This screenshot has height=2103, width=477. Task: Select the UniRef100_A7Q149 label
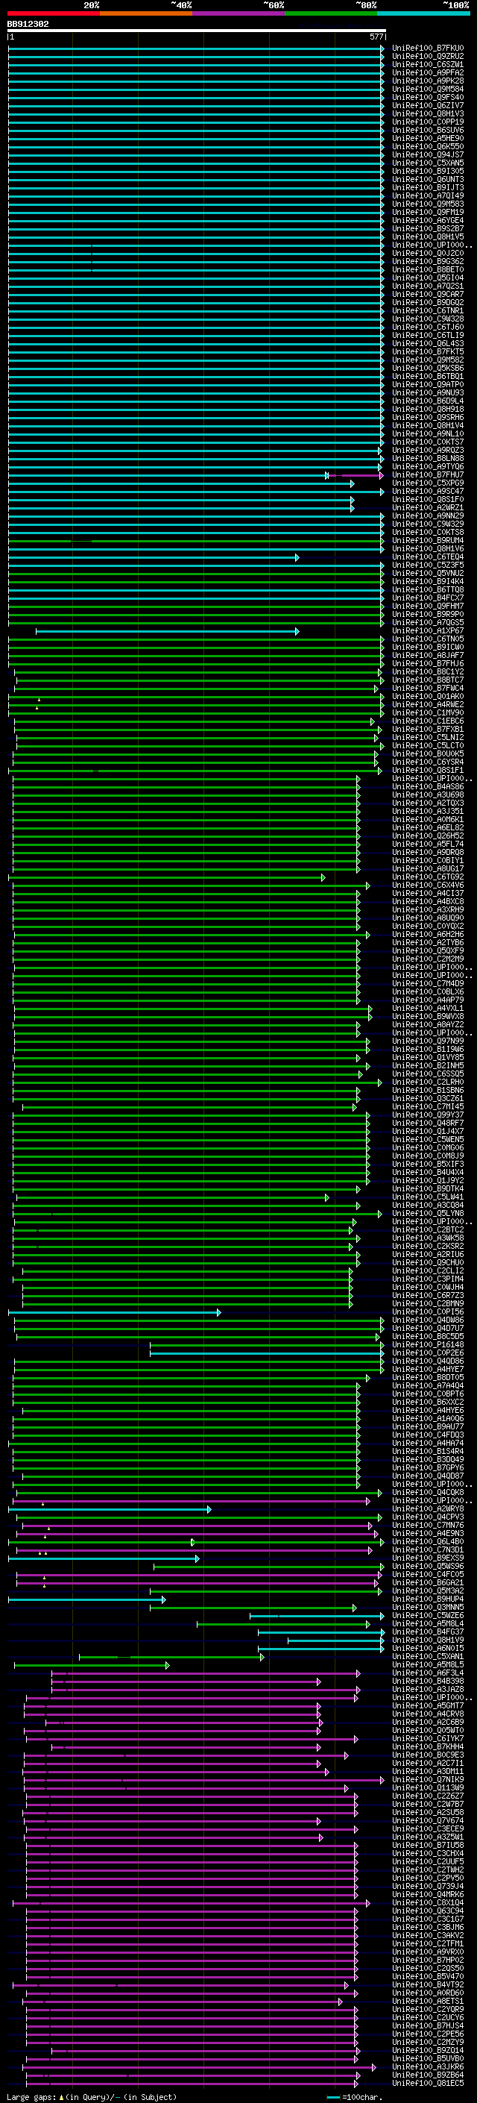coord(428,196)
